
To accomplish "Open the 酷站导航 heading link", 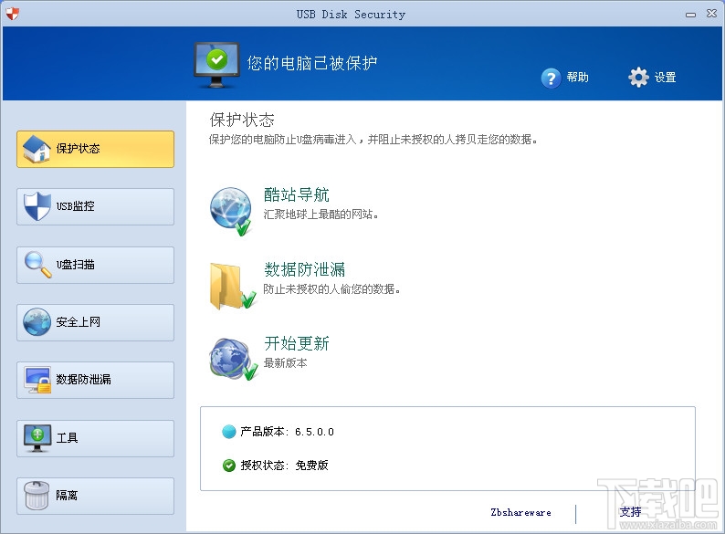I will pos(297,194).
